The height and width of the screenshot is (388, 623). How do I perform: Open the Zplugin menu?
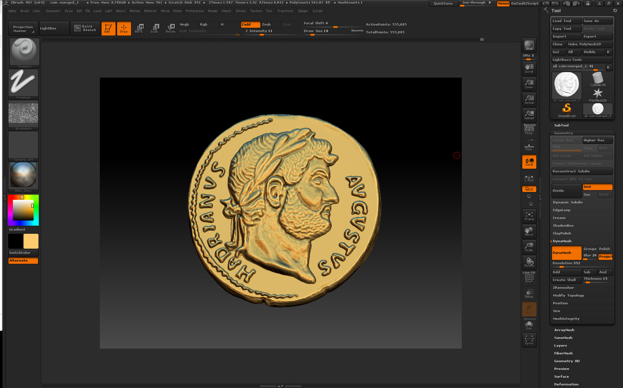[x=303, y=11]
